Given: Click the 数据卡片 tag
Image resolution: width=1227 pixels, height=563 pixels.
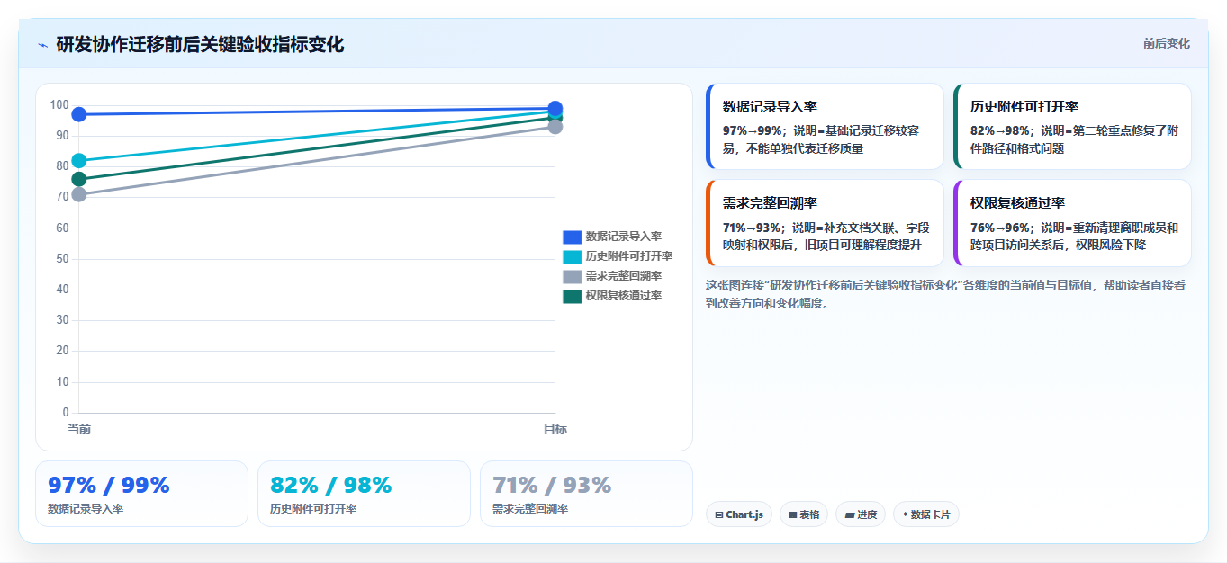Looking at the screenshot, I should pyautogui.click(x=926, y=514).
